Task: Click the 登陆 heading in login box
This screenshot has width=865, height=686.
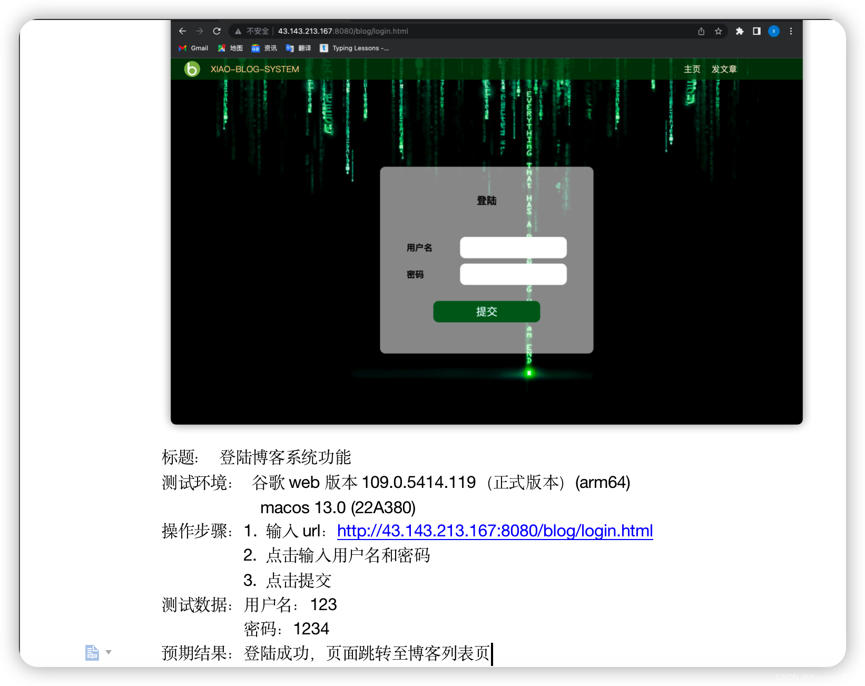Action: point(486,201)
